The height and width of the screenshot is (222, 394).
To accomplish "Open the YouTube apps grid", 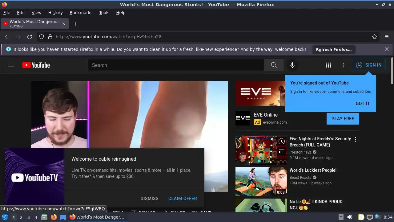I will click(328, 65).
